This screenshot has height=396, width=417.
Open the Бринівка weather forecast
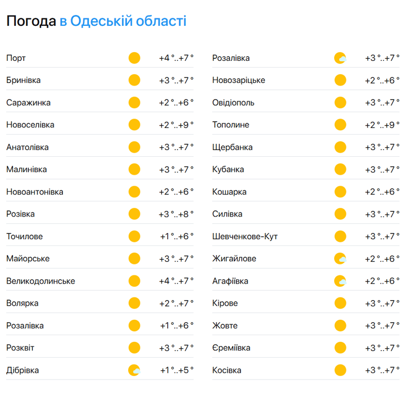point(24,80)
